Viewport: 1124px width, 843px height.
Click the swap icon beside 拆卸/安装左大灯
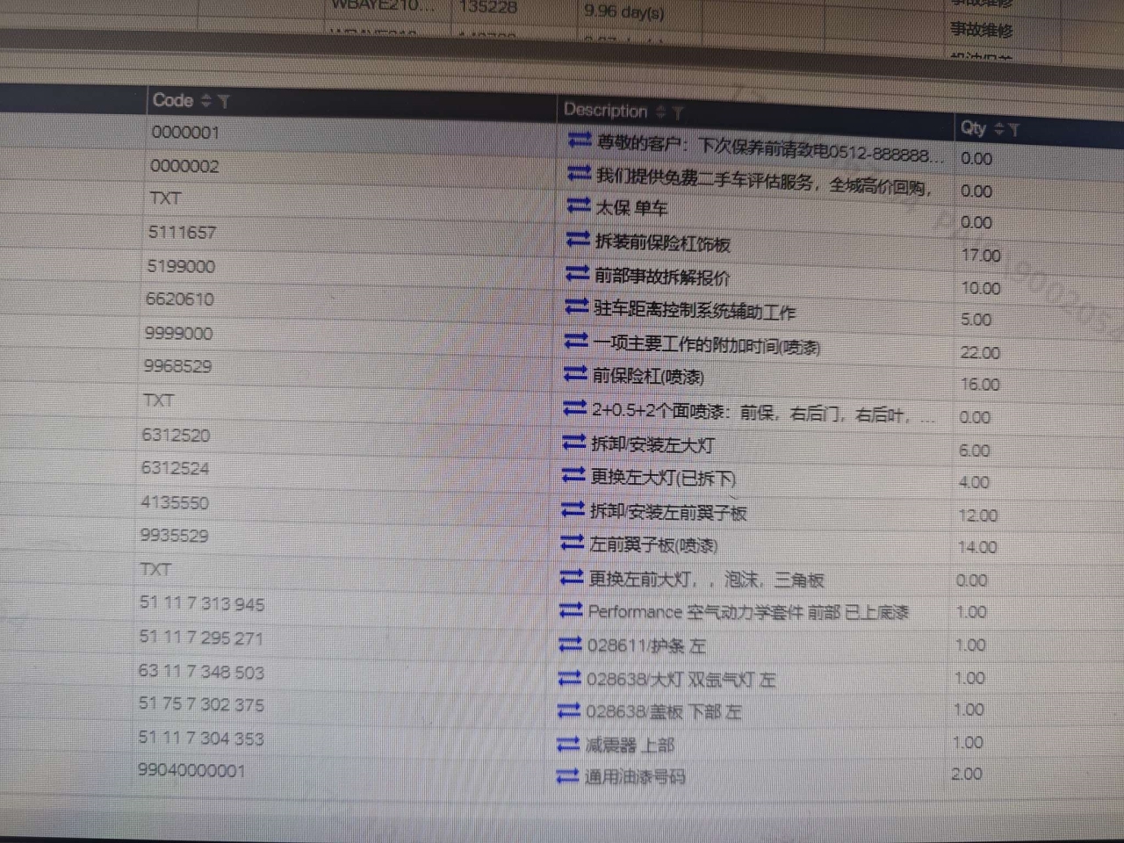573,442
